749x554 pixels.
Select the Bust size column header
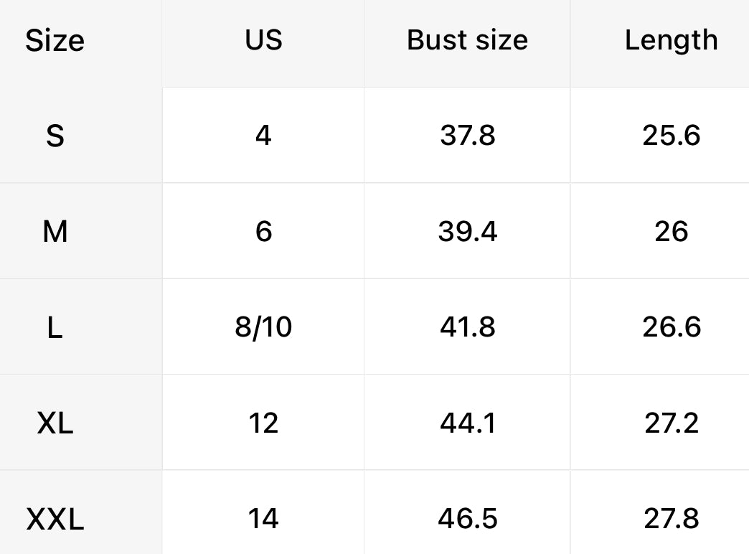click(x=467, y=40)
